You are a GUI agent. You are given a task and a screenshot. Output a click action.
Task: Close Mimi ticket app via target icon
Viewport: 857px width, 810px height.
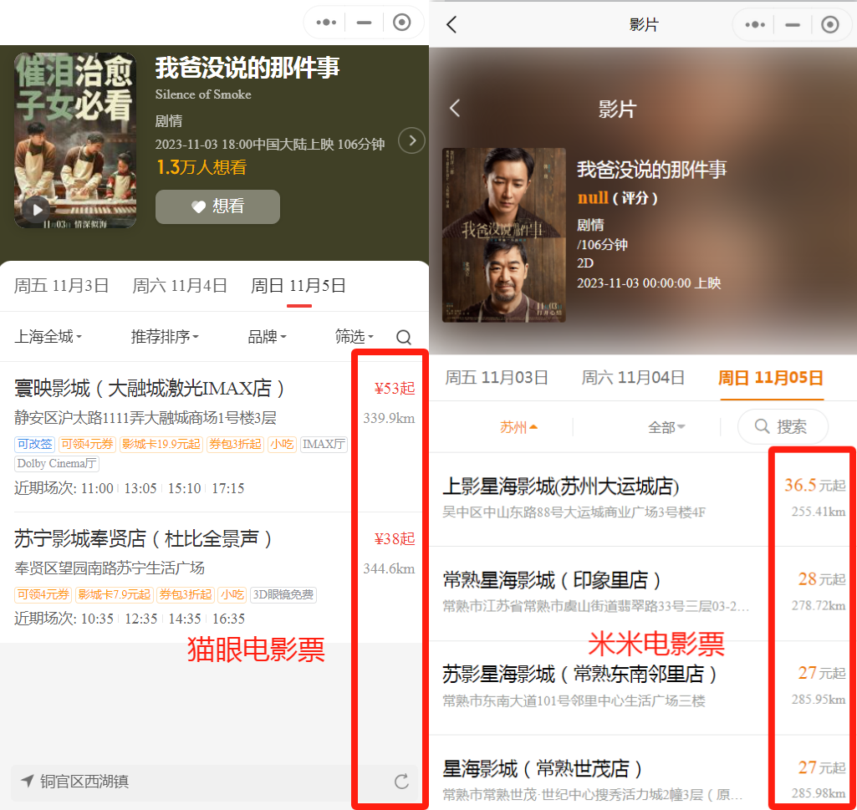[829, 24]
